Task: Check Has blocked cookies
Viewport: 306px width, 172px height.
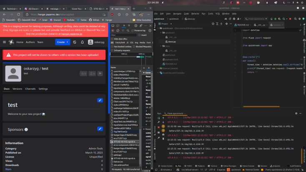Action: coord(112,47)
